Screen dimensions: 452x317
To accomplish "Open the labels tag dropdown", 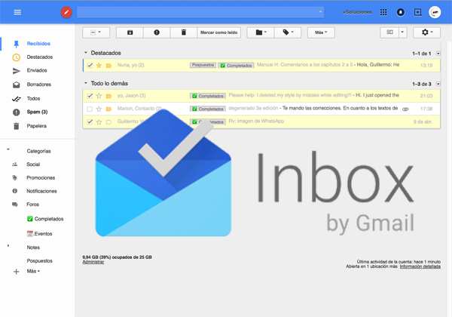I will (x=288, y=32).
